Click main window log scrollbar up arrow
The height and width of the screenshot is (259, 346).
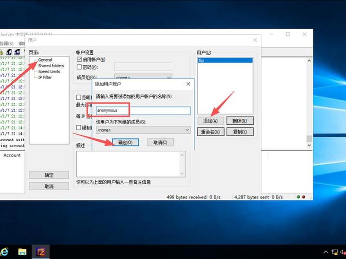pos(309,60)
